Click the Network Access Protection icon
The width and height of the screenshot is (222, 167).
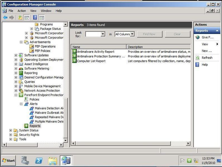(x=21, y=90)
